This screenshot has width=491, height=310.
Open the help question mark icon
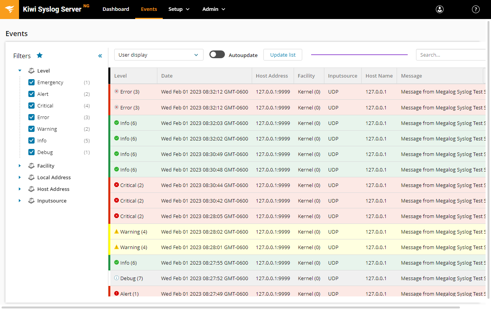click(x=475, y=9)
